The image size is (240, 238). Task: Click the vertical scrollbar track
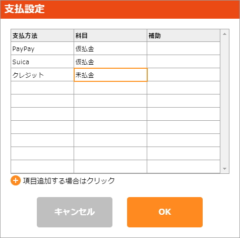[x=224, y=101]
